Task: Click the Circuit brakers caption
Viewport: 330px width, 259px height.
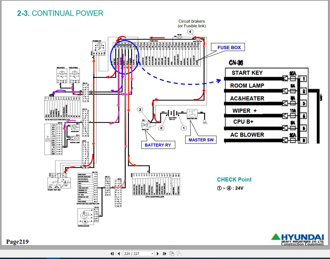Action: click(191, 23)
